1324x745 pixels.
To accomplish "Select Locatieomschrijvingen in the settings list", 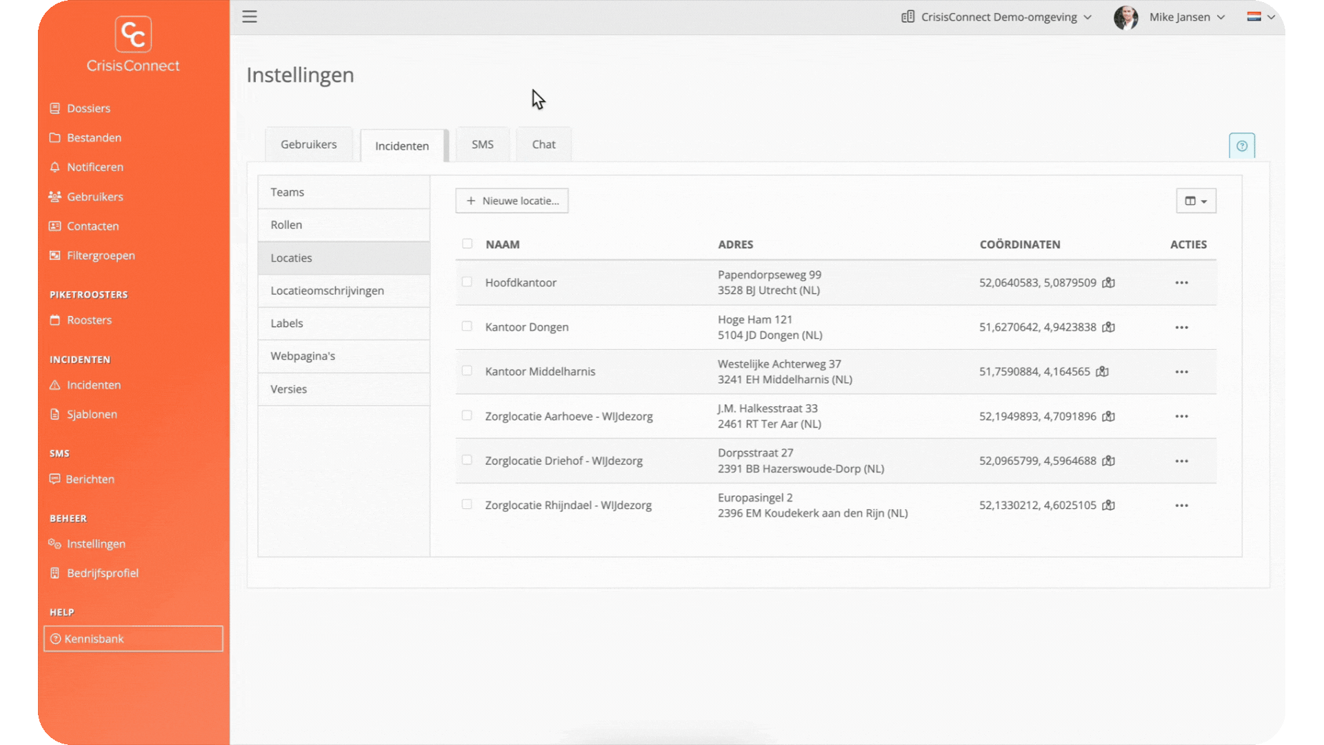I will [327, 290].
